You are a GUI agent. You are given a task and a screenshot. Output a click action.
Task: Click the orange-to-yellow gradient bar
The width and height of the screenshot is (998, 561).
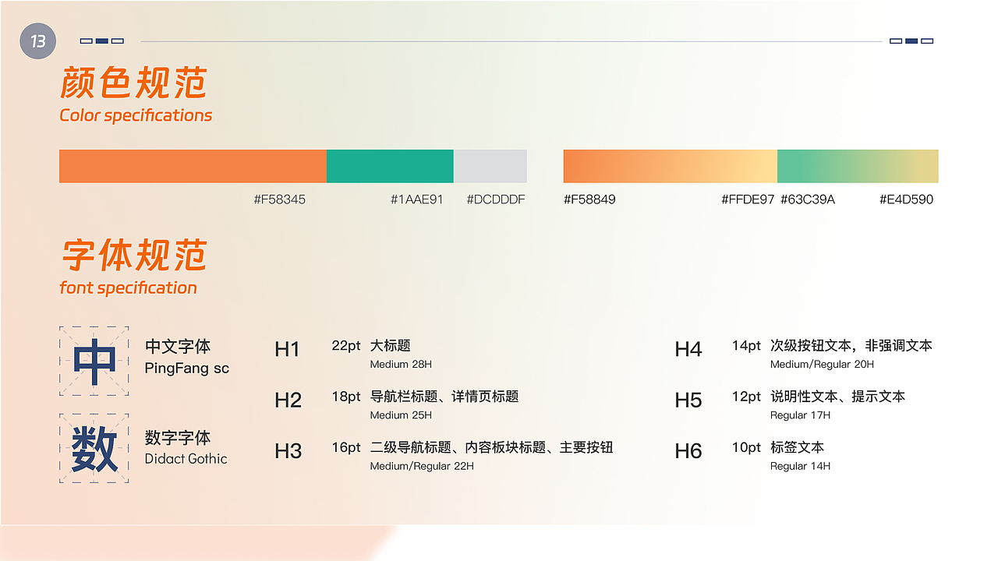pos(670,166)
